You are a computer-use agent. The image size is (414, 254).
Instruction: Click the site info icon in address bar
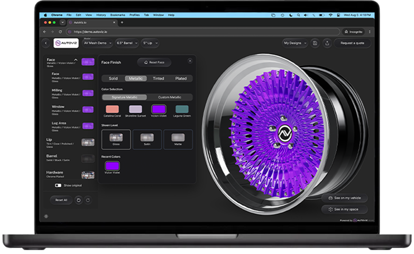click(70, 32)
